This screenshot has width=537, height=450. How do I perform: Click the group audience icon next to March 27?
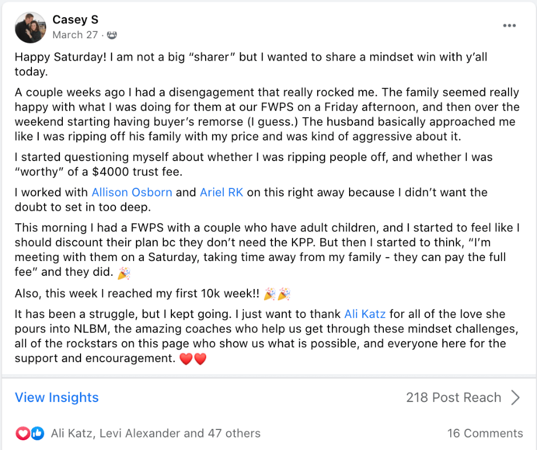click(x=111, y=35)
